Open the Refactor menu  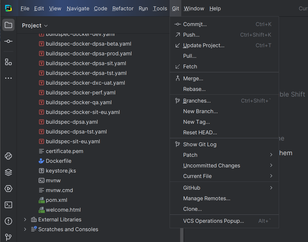coord(123,9)
